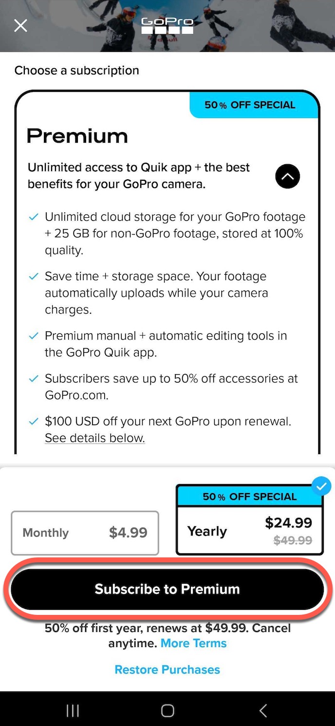335x726 pixels.
Task: Subscribe to Premium
Action: [x=167, y=589]
